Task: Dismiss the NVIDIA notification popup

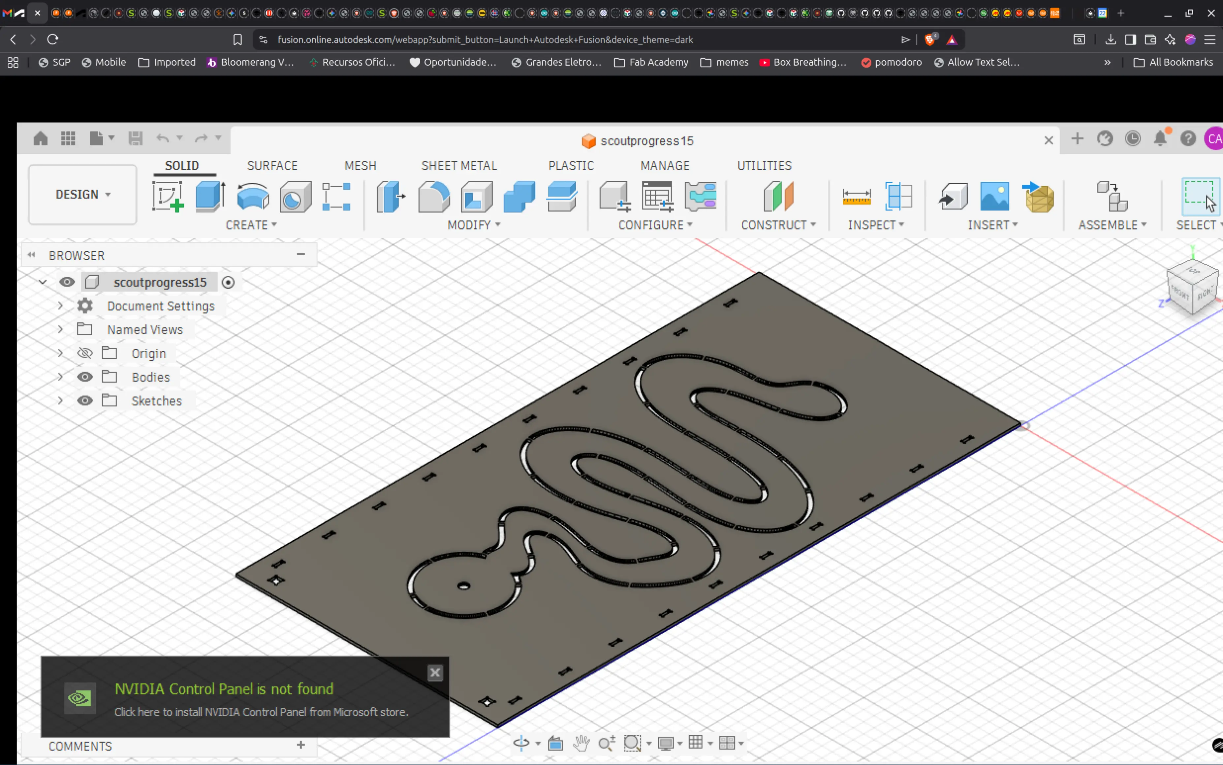Action: tap(435, 672)
